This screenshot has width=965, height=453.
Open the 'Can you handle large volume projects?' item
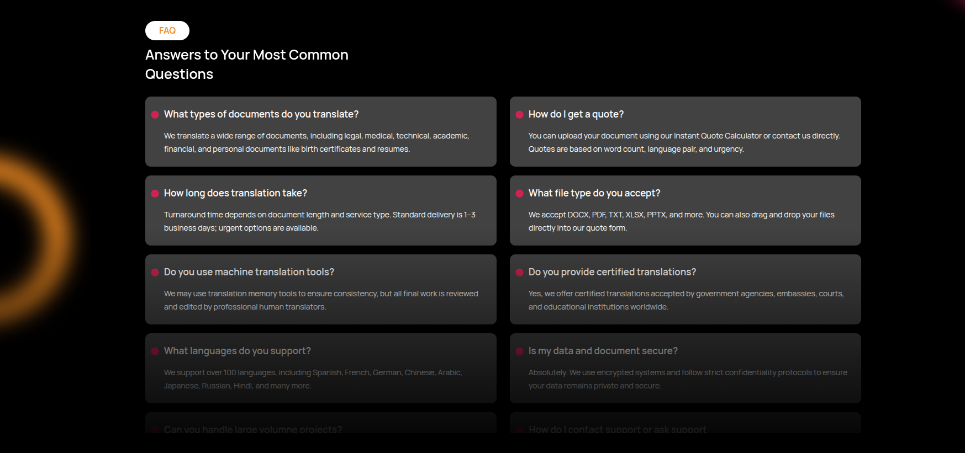tap(252, 429)
